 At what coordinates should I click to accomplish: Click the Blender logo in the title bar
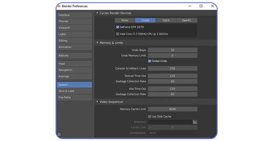tap(59, 6)
